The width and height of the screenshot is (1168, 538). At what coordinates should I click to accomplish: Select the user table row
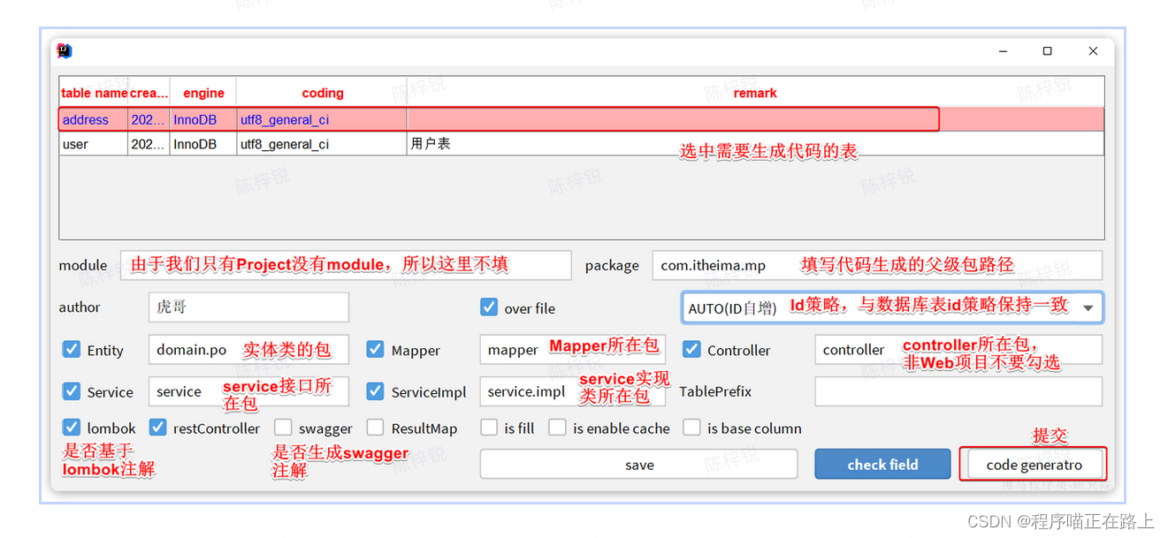[582, 143]
